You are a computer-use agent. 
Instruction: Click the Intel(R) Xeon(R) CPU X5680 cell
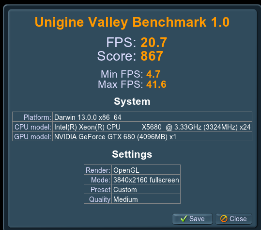tap(153, 127)
